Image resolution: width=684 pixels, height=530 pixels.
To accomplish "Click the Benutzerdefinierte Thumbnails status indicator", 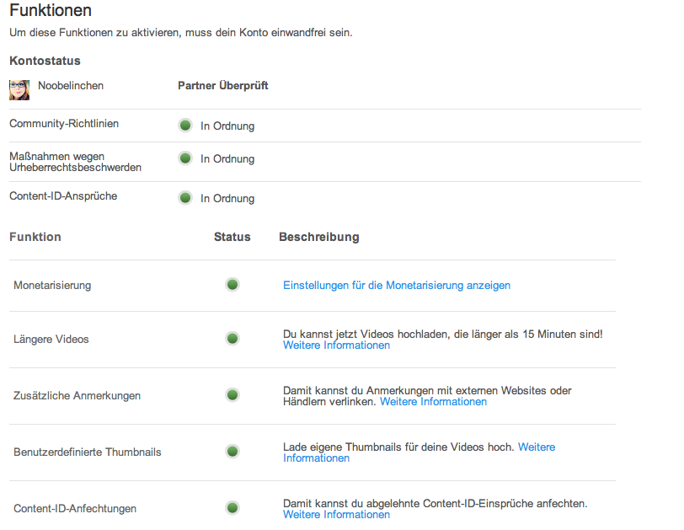I will [x=232, y=452].
